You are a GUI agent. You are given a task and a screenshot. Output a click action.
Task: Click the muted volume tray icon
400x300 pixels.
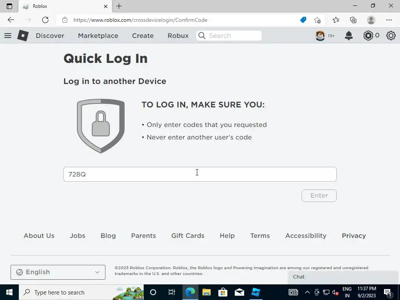click(x=335, y=292)
